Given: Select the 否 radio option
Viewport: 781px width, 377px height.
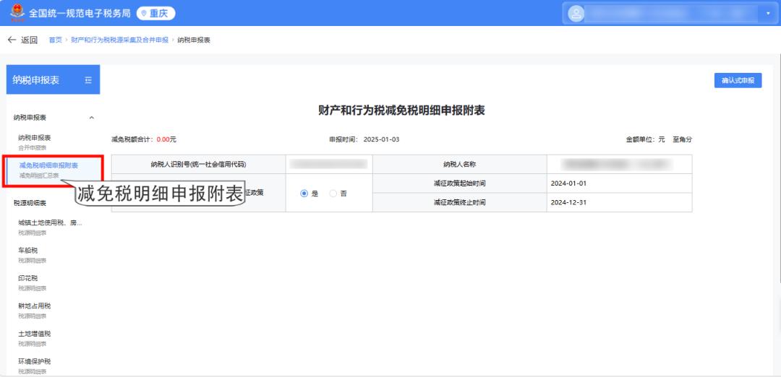Looking at the screenshot, I should coord(333,194).
